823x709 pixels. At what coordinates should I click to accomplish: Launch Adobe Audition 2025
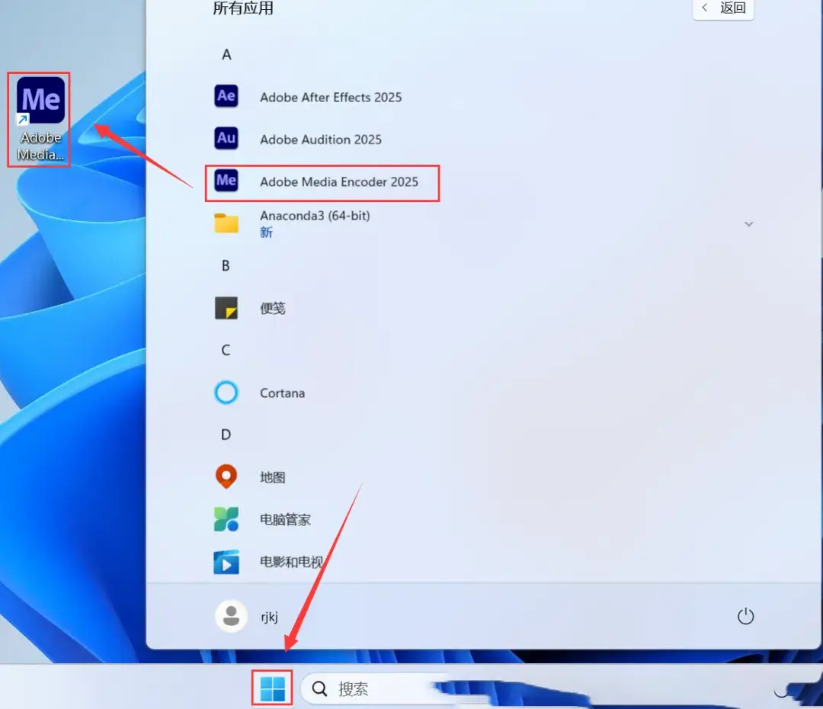tap(320, 140)
